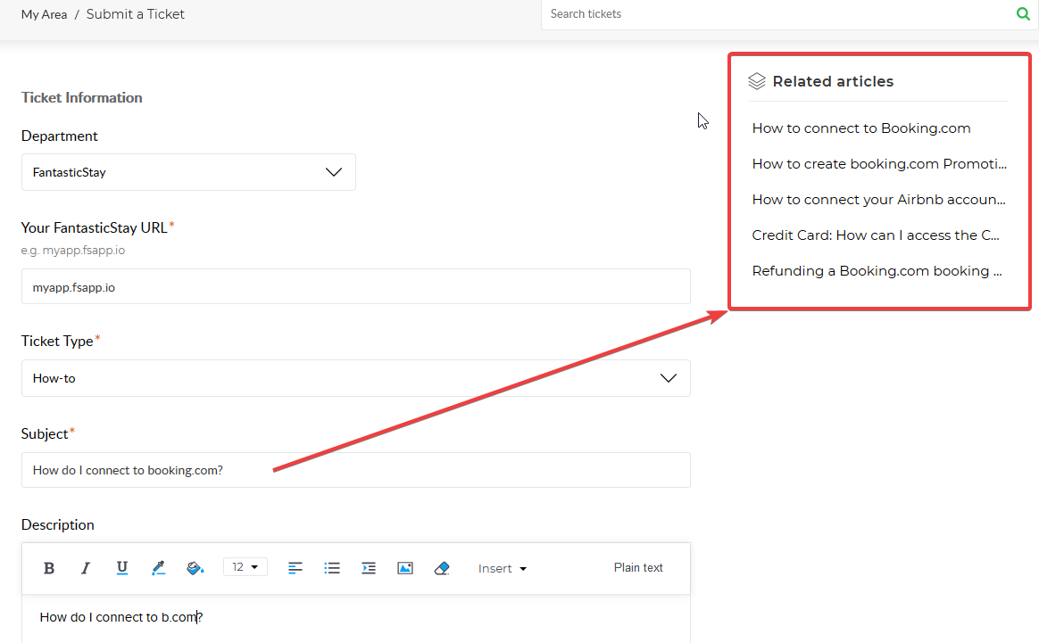The width and height of the screenshot is (1039, 643).
Task: Insert an image into the description
Action: coord(405,568)
